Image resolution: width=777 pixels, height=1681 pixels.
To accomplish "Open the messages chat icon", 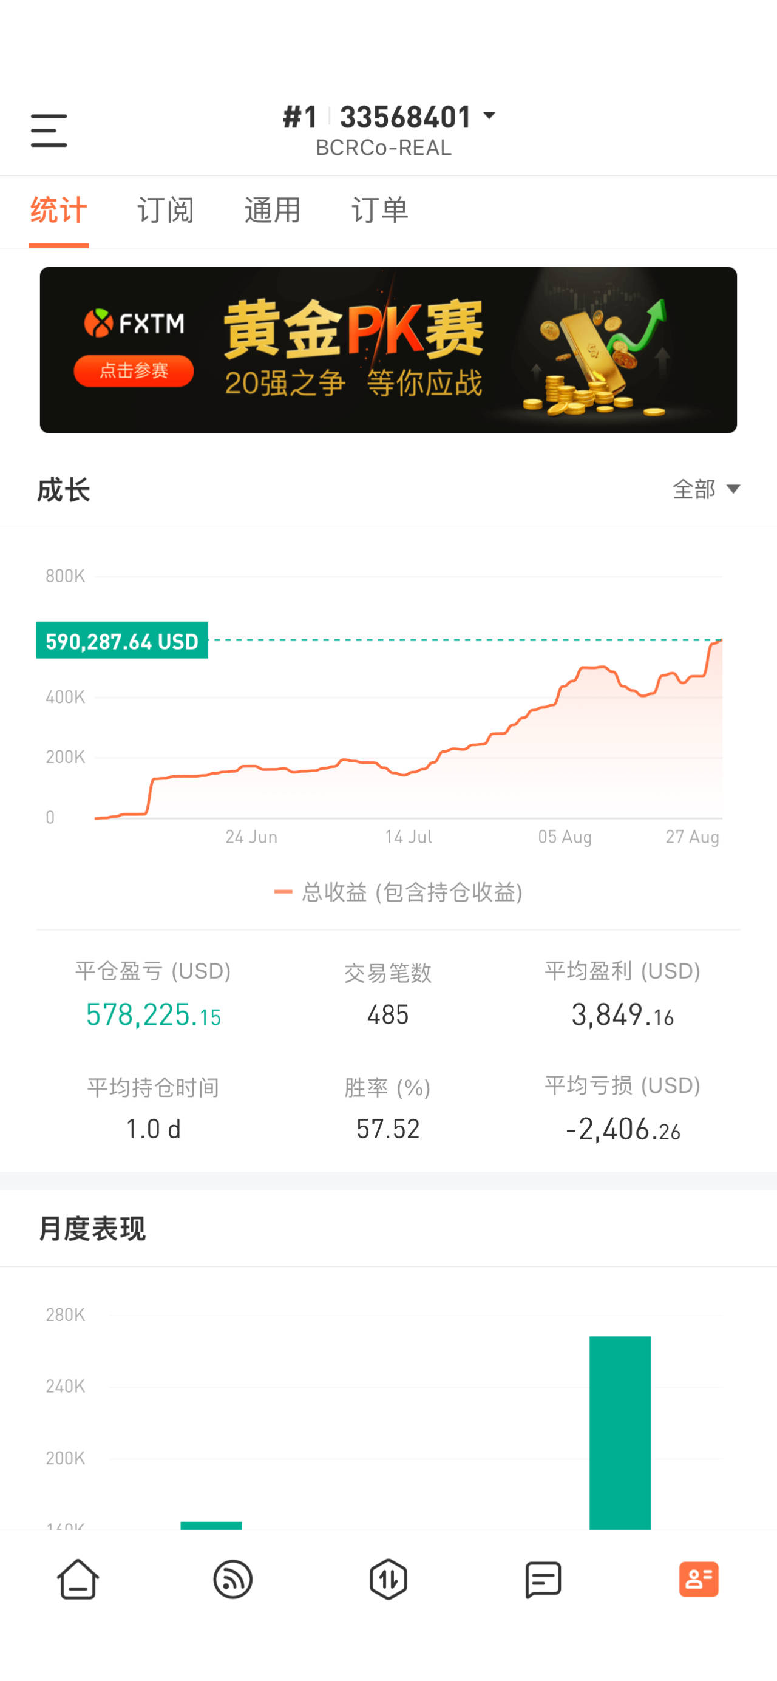I will (x=543, y=1580).
